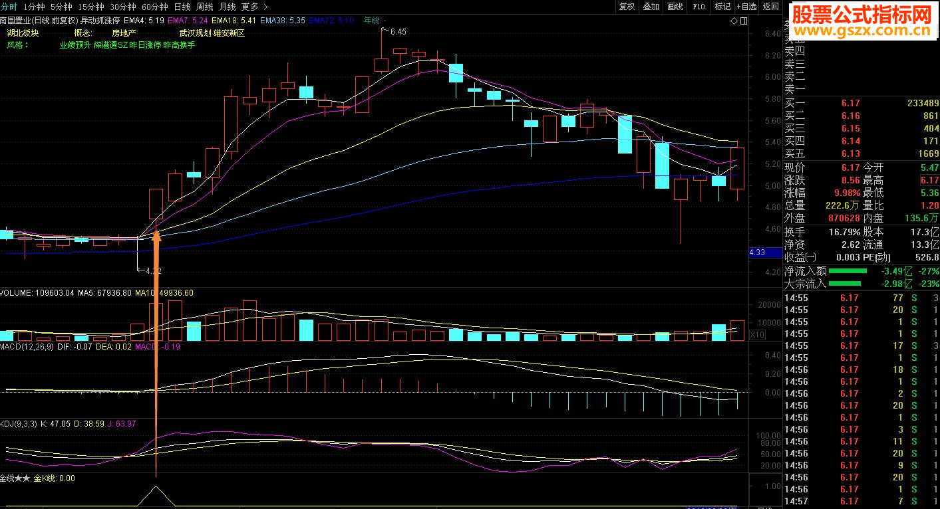The image size is (940, 509).
Task: Click the 昨日涨停 style tag
Action: pos(145,45)
